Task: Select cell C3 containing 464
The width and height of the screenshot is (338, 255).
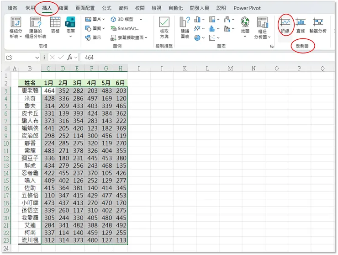Action: [48, 90]
